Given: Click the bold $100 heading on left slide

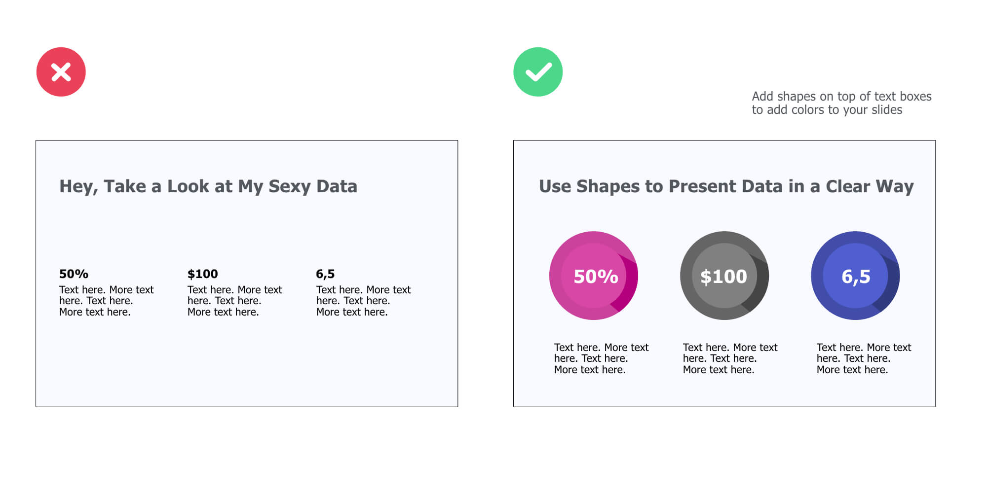Looking at the screenshot, I should 202,274.
